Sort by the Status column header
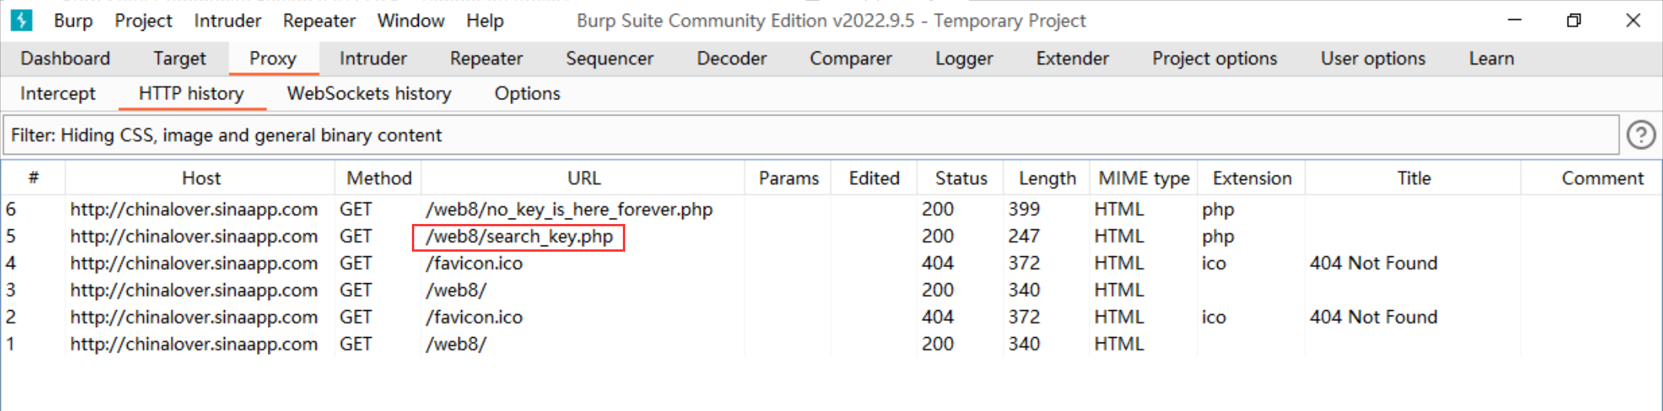The image size is (1663, 411). pos(961,179)
